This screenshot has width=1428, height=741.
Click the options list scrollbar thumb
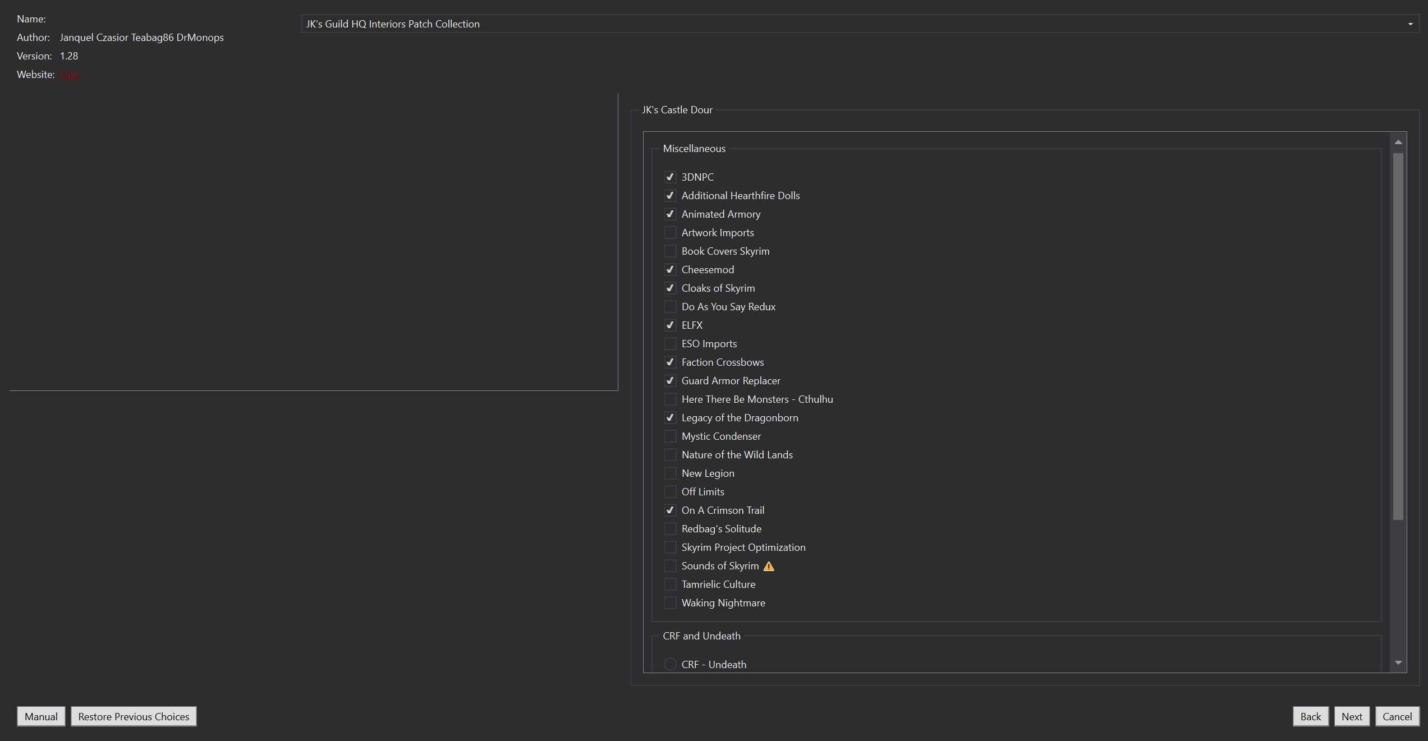1398,336
